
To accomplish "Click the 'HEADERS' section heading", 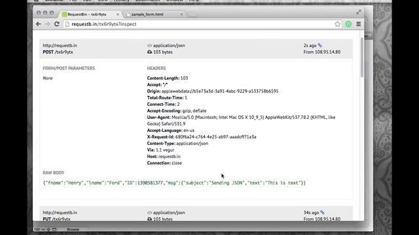I will point(156,68).
